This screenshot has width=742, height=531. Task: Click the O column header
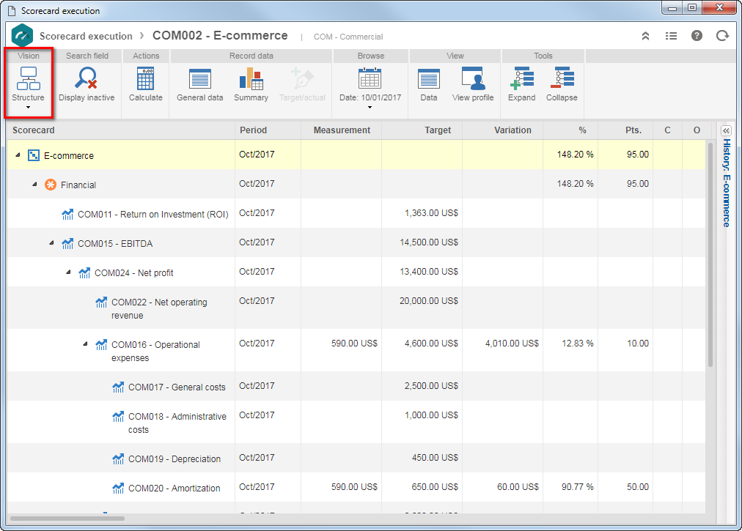coord(696,130)
